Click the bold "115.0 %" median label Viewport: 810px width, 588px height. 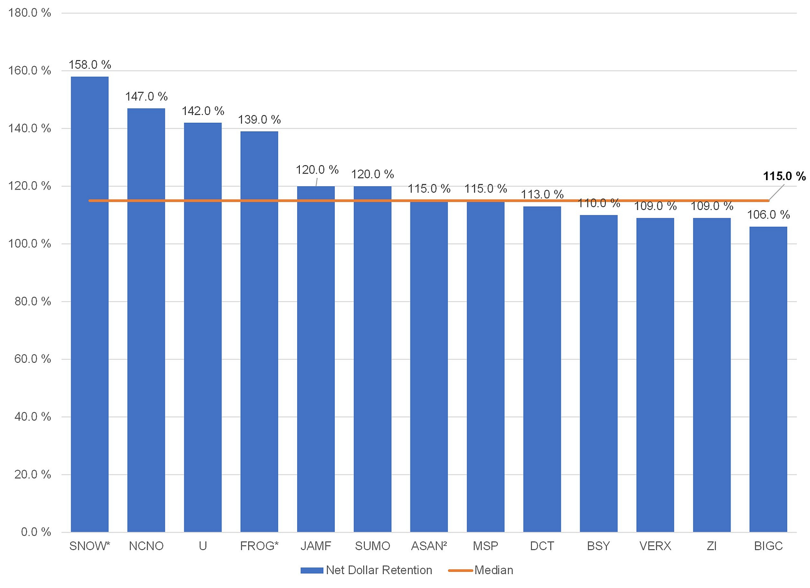pyautogui.click(x=784, y=176)
